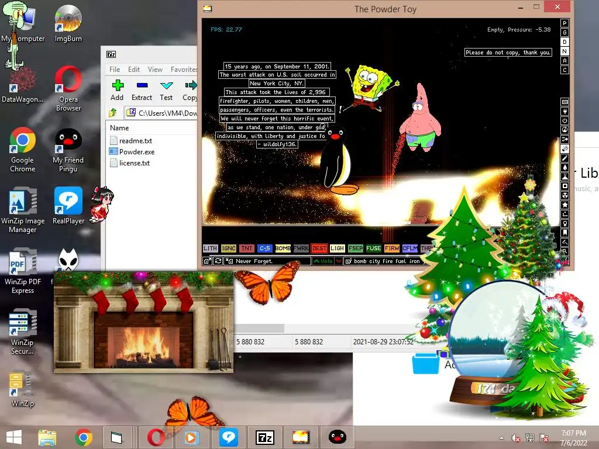
Task: Open the Electronics plug menu icon
Action: [x=564, y=111]
